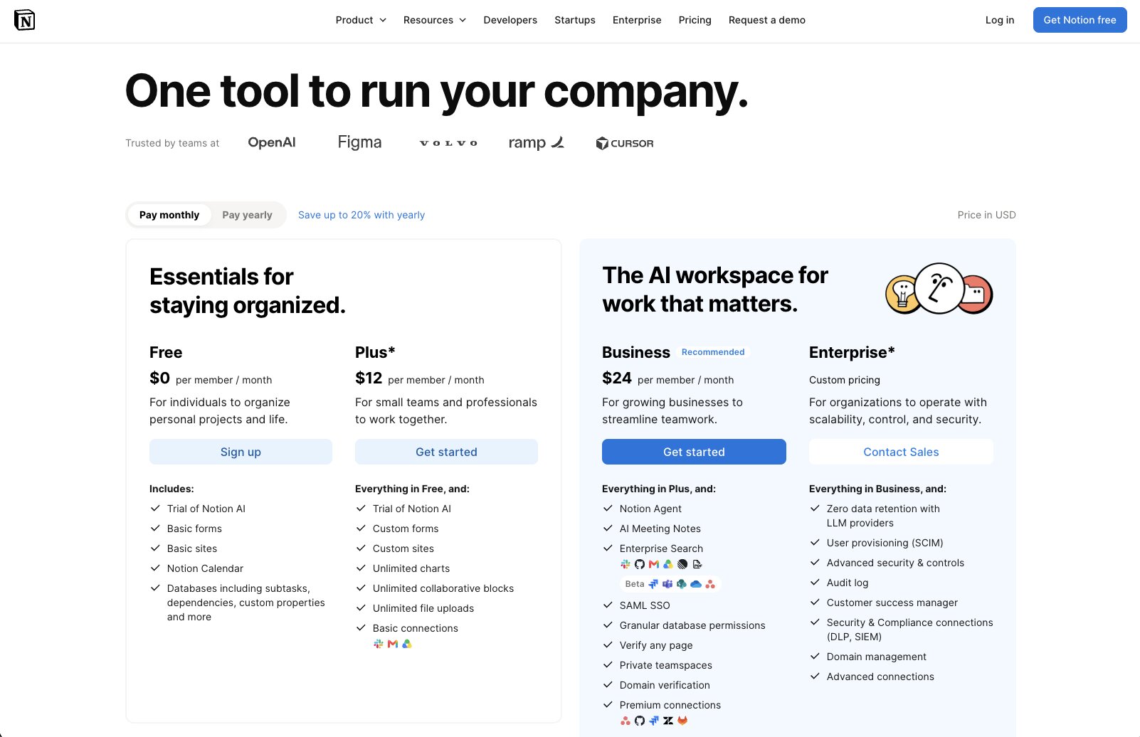
Task: Open the Enterprise nav item
Action: coord(637,20)
